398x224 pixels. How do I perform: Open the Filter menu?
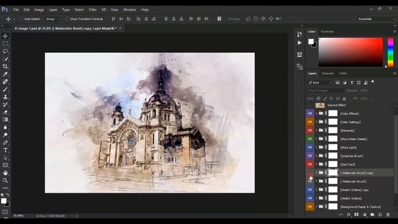(x=93, y=10)
